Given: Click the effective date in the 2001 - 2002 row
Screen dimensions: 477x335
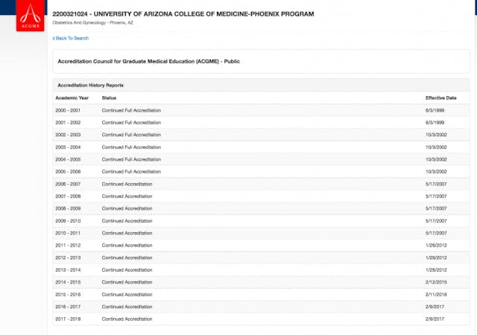Looking at the screenshot, I should [x=435, y=122].
